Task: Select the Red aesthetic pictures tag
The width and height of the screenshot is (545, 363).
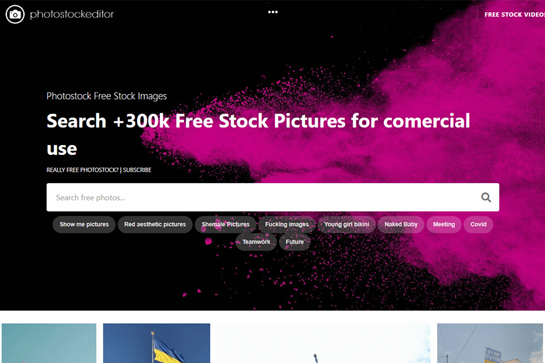Action: click(x=155, y=225)
